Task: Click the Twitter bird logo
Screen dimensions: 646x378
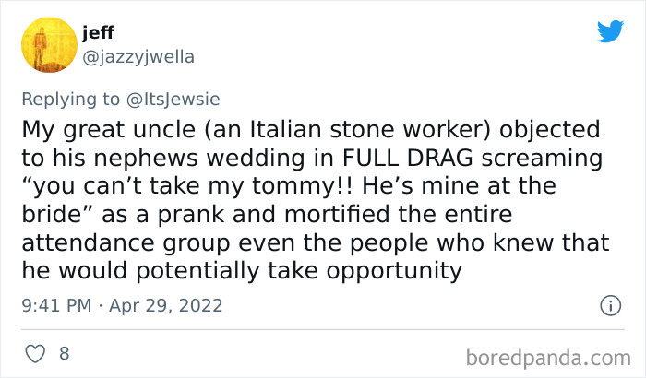Action: (610, 30)
